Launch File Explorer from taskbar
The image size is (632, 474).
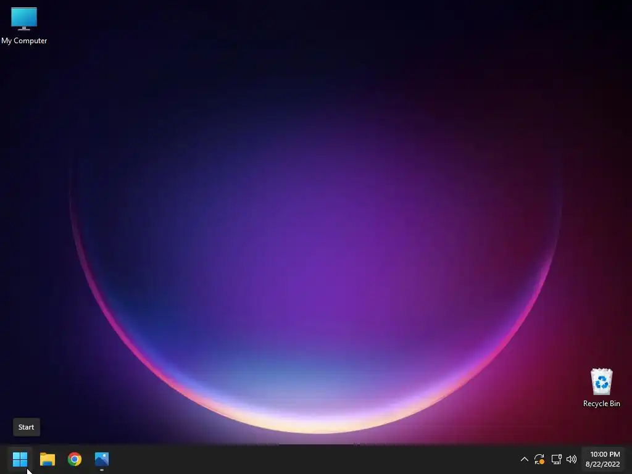47,459
